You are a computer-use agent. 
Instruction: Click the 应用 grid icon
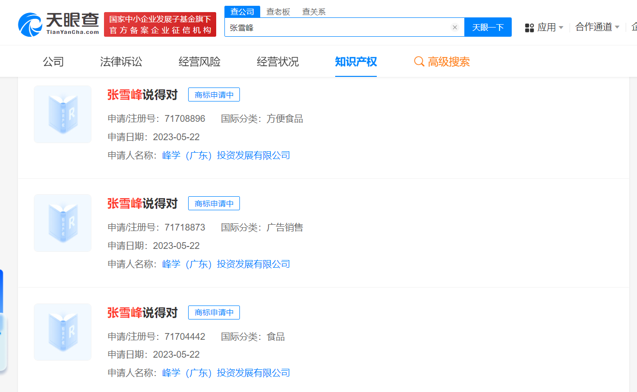pos(529,28)
